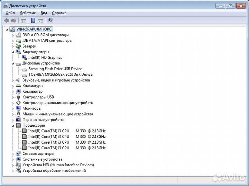Select the last Intel Core i3 CPU entry
The image size is (249, 186).
67,148
